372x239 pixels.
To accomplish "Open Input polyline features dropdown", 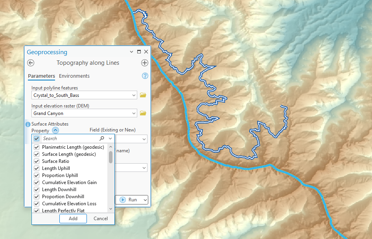I will 134,95.
